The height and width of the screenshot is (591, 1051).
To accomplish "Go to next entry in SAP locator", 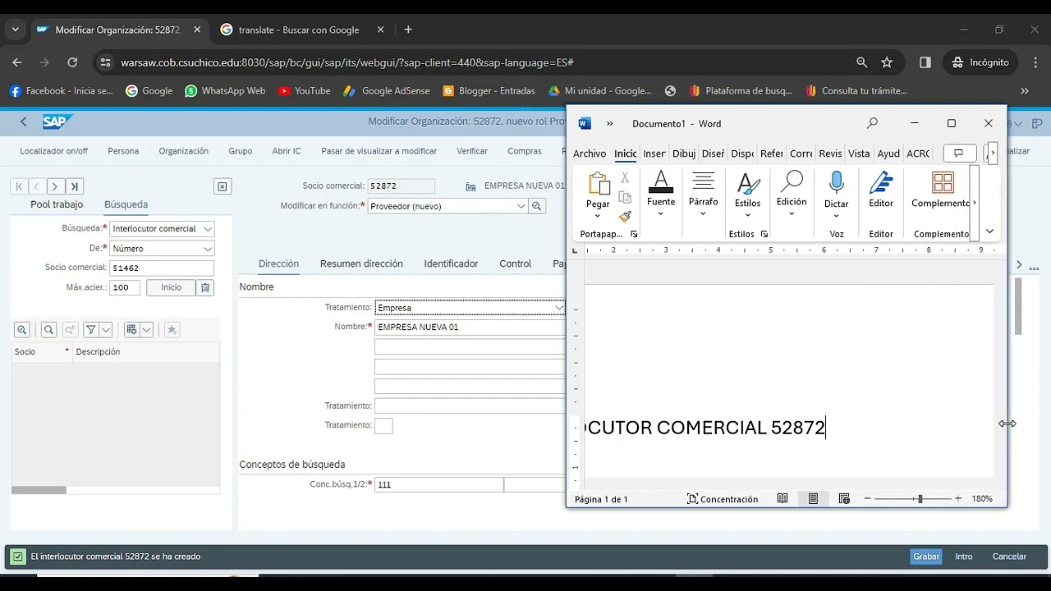I will tap(55, 186).
